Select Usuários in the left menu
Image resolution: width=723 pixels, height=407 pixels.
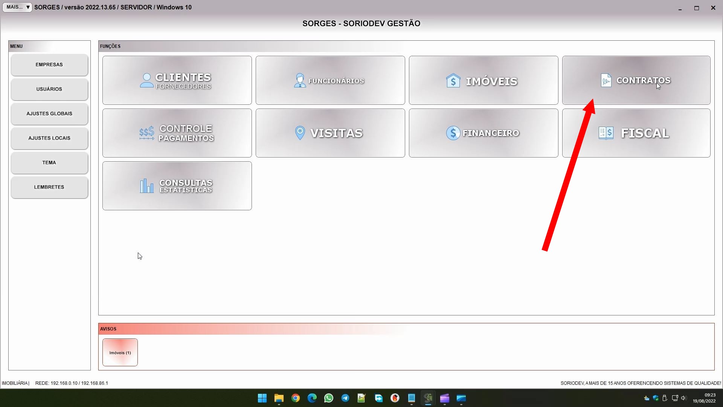pos(49,89)
